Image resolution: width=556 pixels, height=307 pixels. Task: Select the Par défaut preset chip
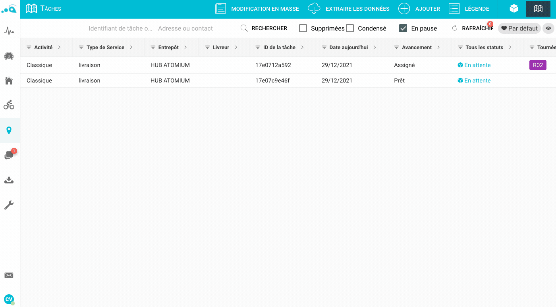coord(519,28)
